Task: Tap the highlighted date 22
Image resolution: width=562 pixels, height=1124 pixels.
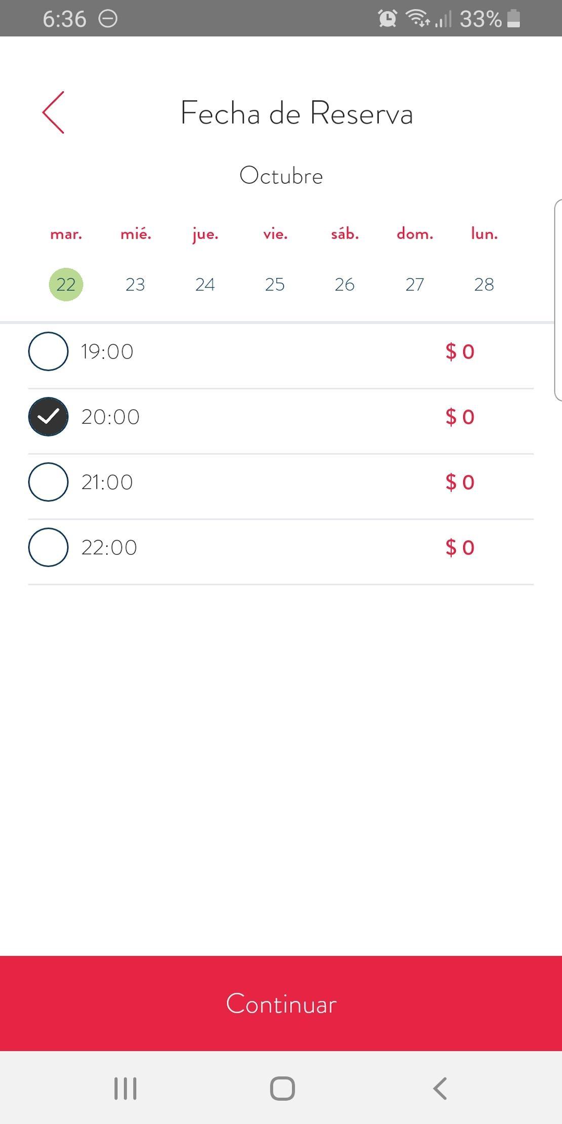Action: tap(66, 285)
